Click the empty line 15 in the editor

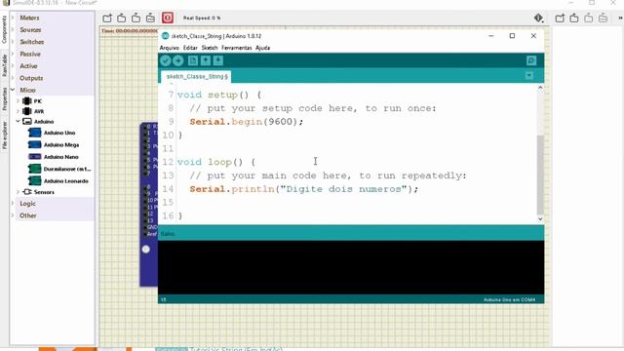click(x=356, y=203)
